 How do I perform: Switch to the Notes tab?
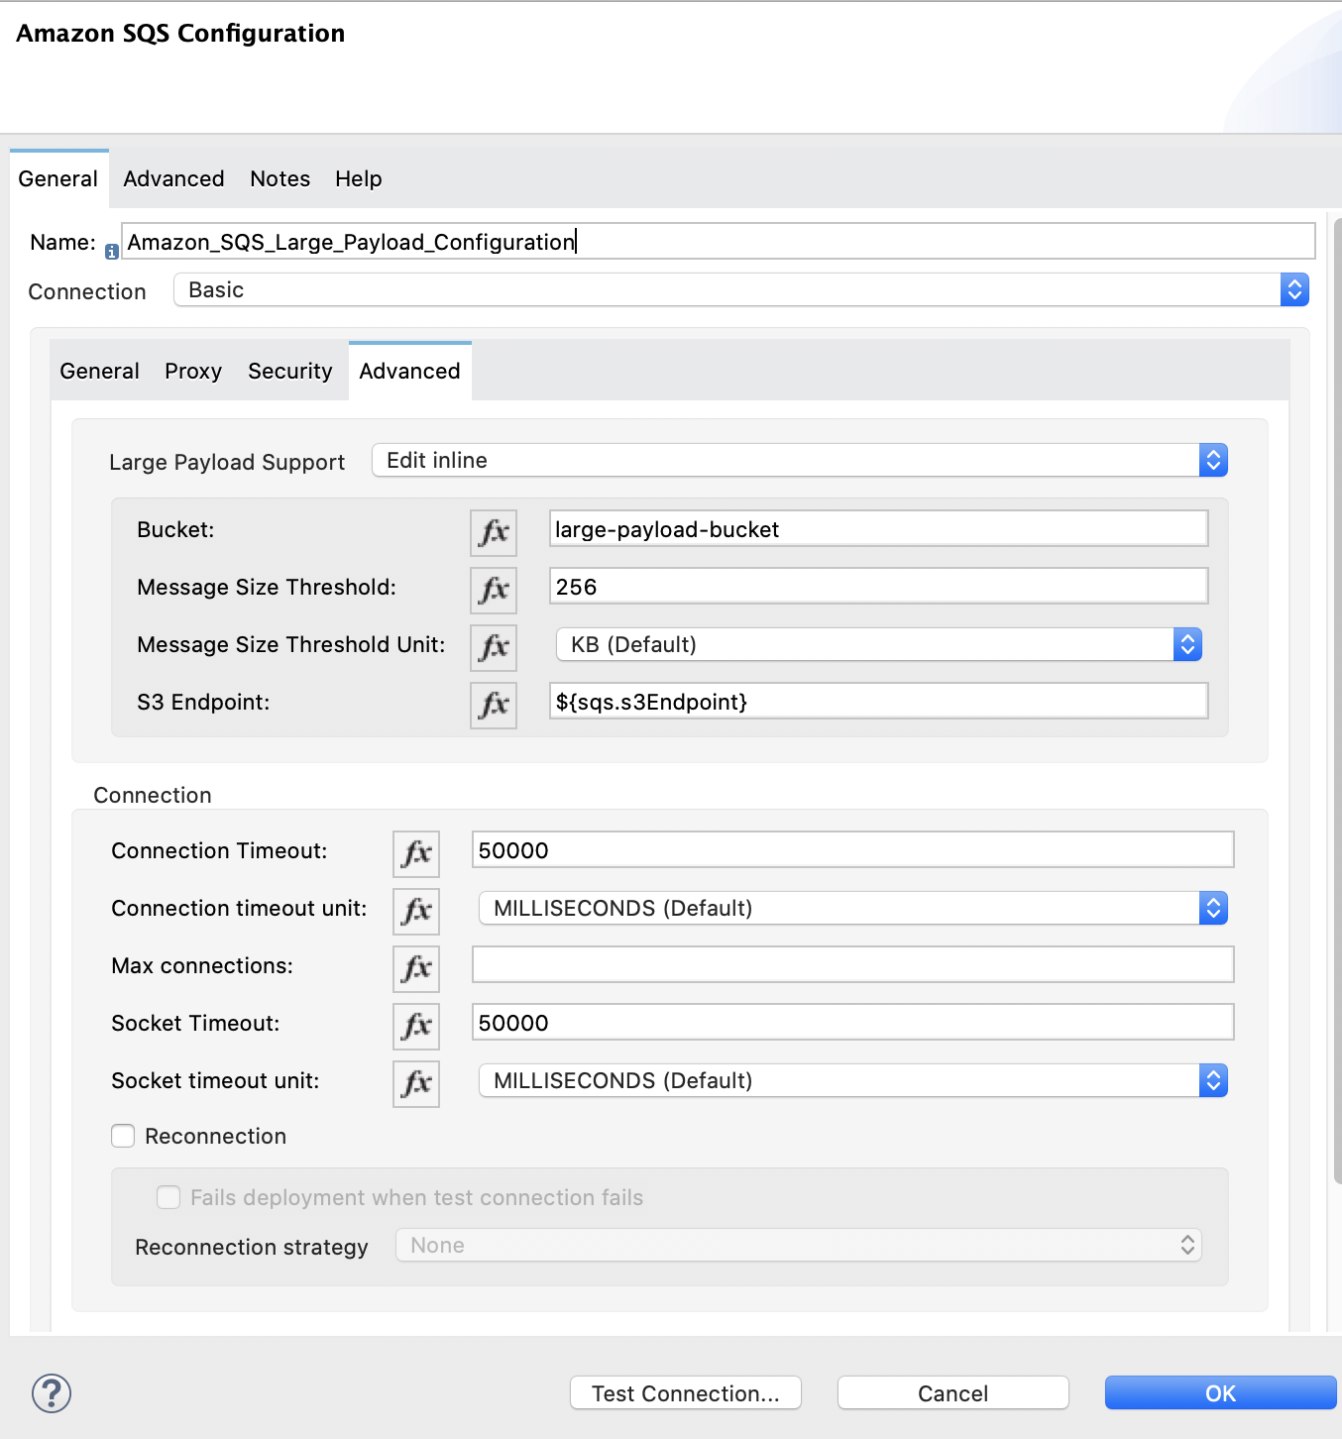tap(280, 178)
